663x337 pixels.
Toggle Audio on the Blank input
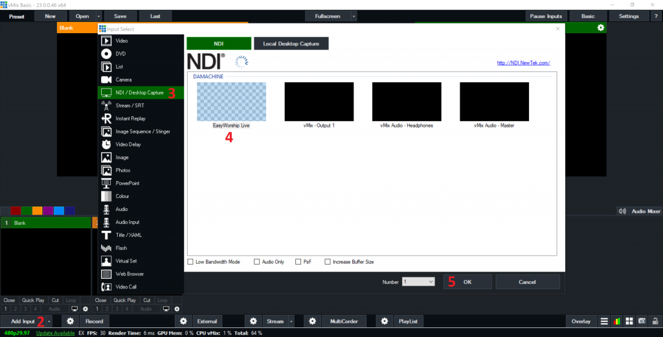tap(54, 309)
